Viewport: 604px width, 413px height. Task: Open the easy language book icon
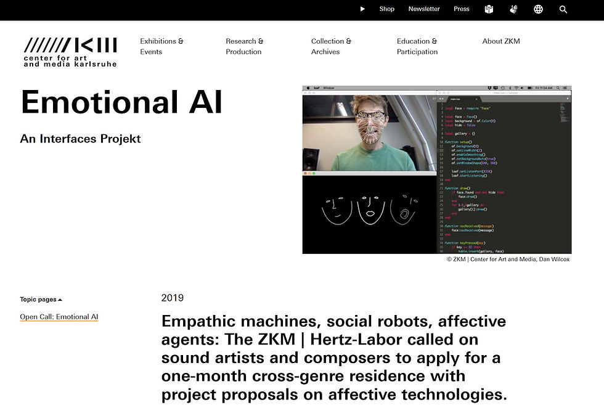[489, 9]
